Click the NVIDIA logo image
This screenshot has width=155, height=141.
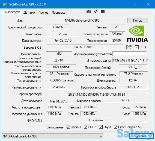(138, 34)
